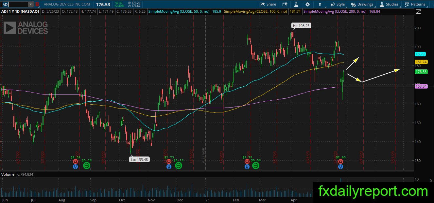Click the drawing tool icon below Patterns

tap(418, 11)
